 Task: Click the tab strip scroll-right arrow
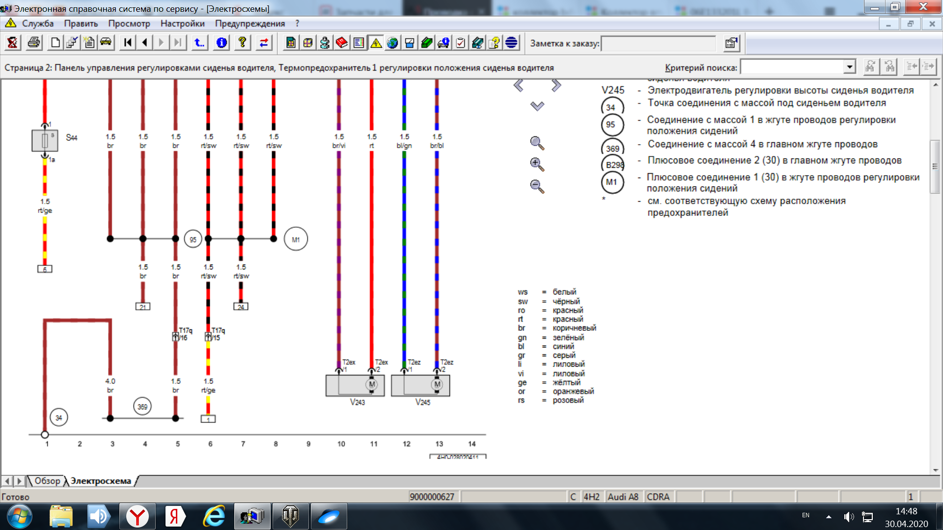(19, 481)
